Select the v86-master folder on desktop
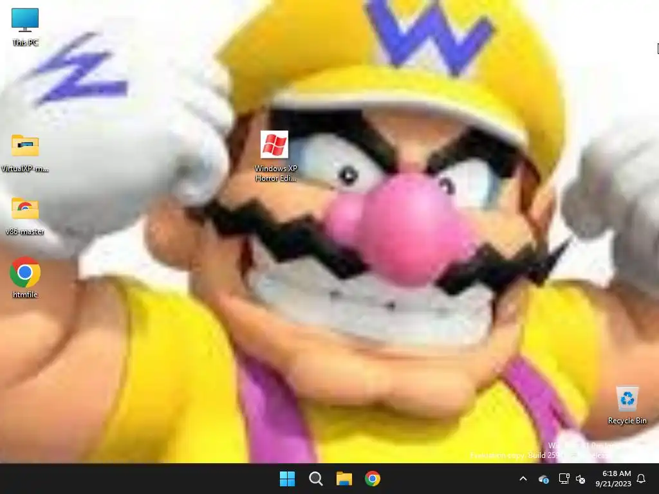 (x=25, y=216)
